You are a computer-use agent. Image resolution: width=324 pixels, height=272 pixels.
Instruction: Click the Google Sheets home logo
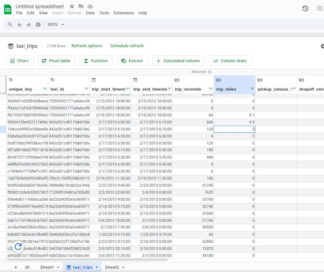coord(8,9)
